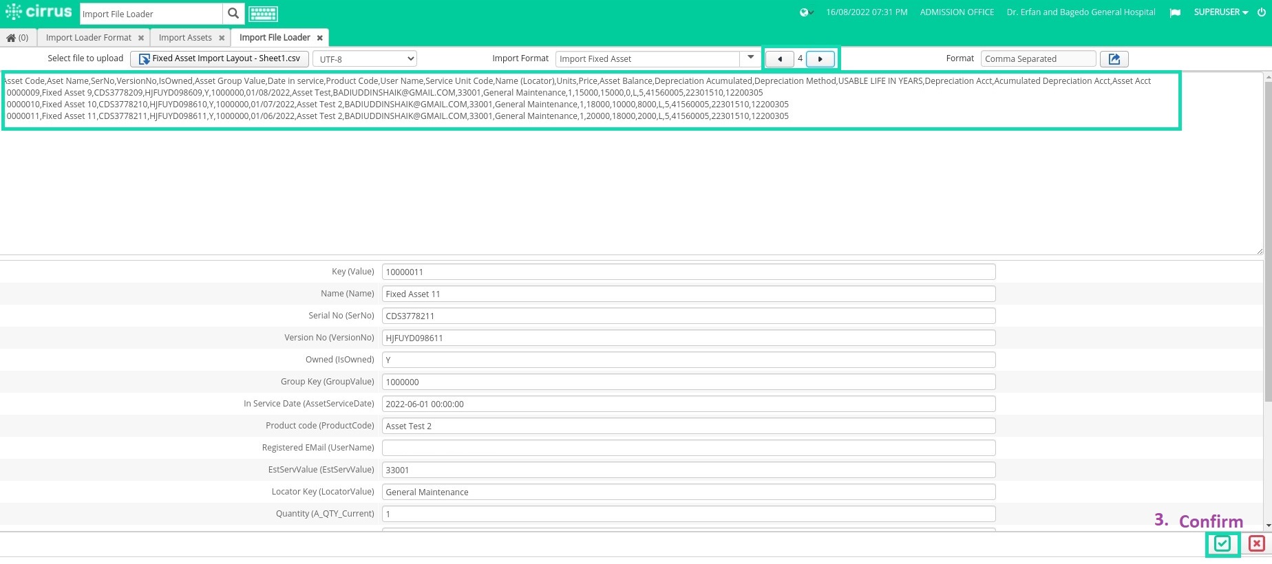Image resolution: width=1272 pixels, height=564 pixels.
Task: Click the Product code field
Action: [x=688, y=426]
